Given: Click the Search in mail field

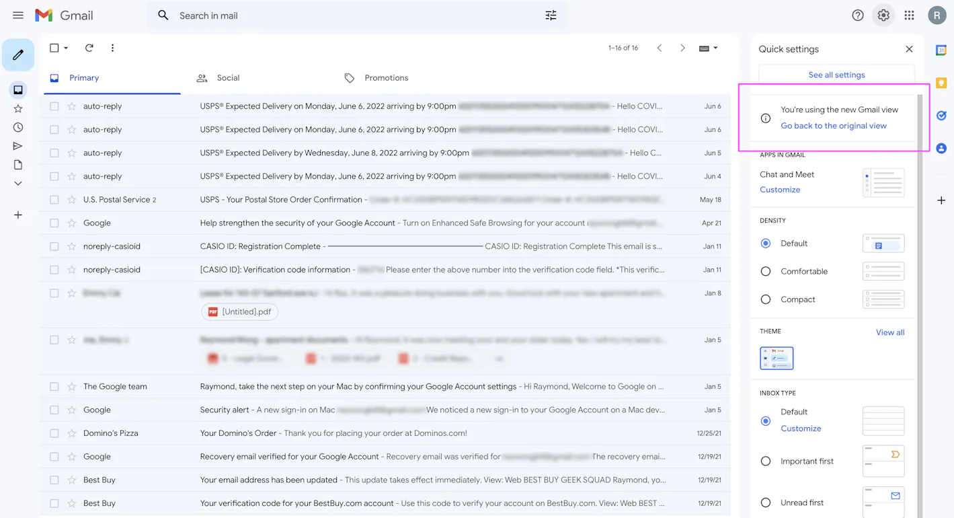Looking at the screenshot, I should click(x=356, y=15).
